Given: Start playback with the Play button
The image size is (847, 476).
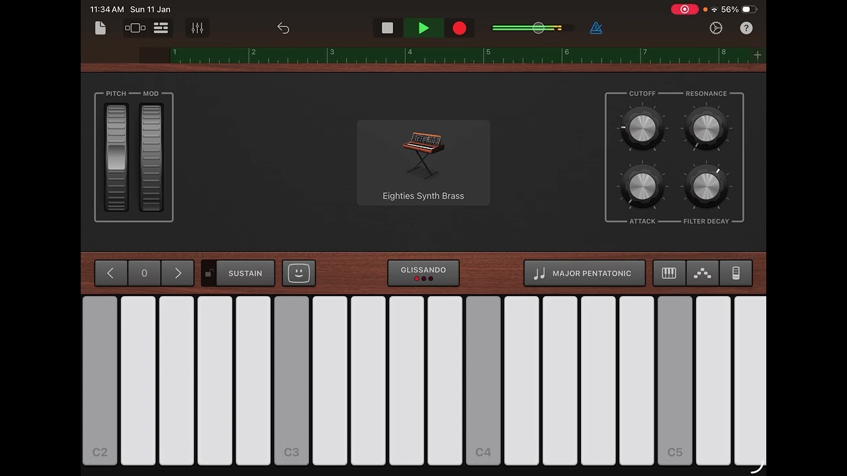Looking at the screenshot, I should pos(423,28).
